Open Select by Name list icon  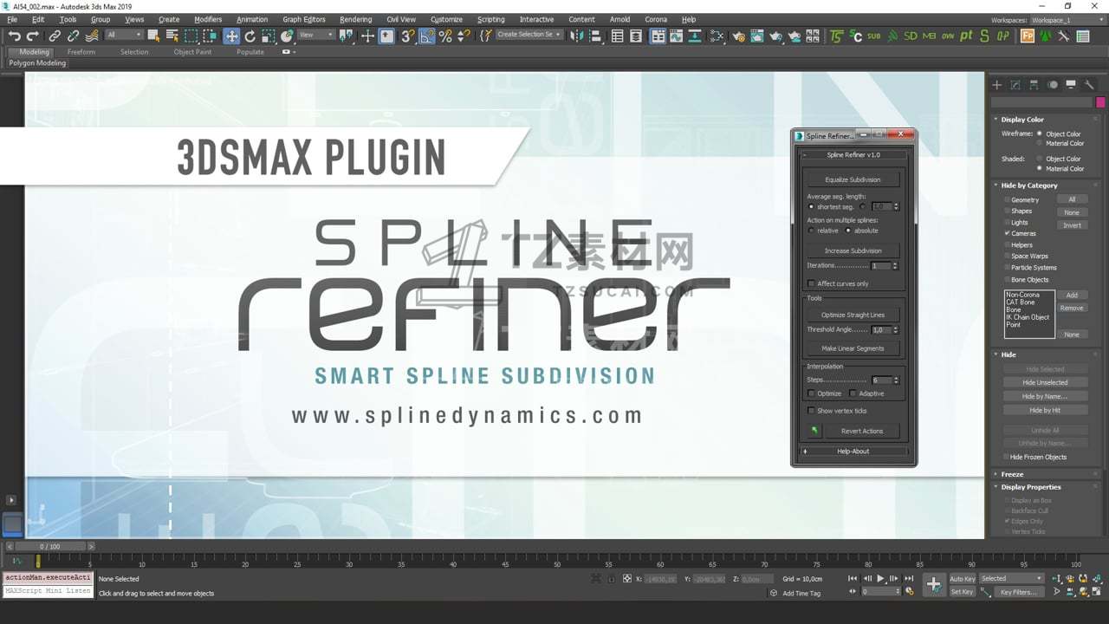(x=172, y=36)
